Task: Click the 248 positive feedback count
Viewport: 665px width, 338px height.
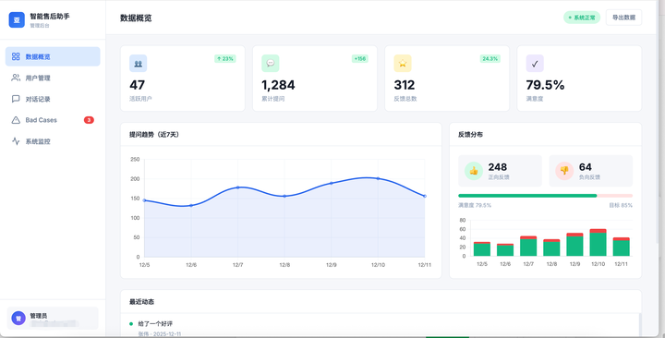Action: [x=498, y=166]
